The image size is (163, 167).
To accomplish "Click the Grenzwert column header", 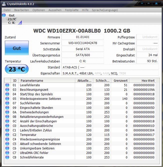I will click(x=120, y=80).
